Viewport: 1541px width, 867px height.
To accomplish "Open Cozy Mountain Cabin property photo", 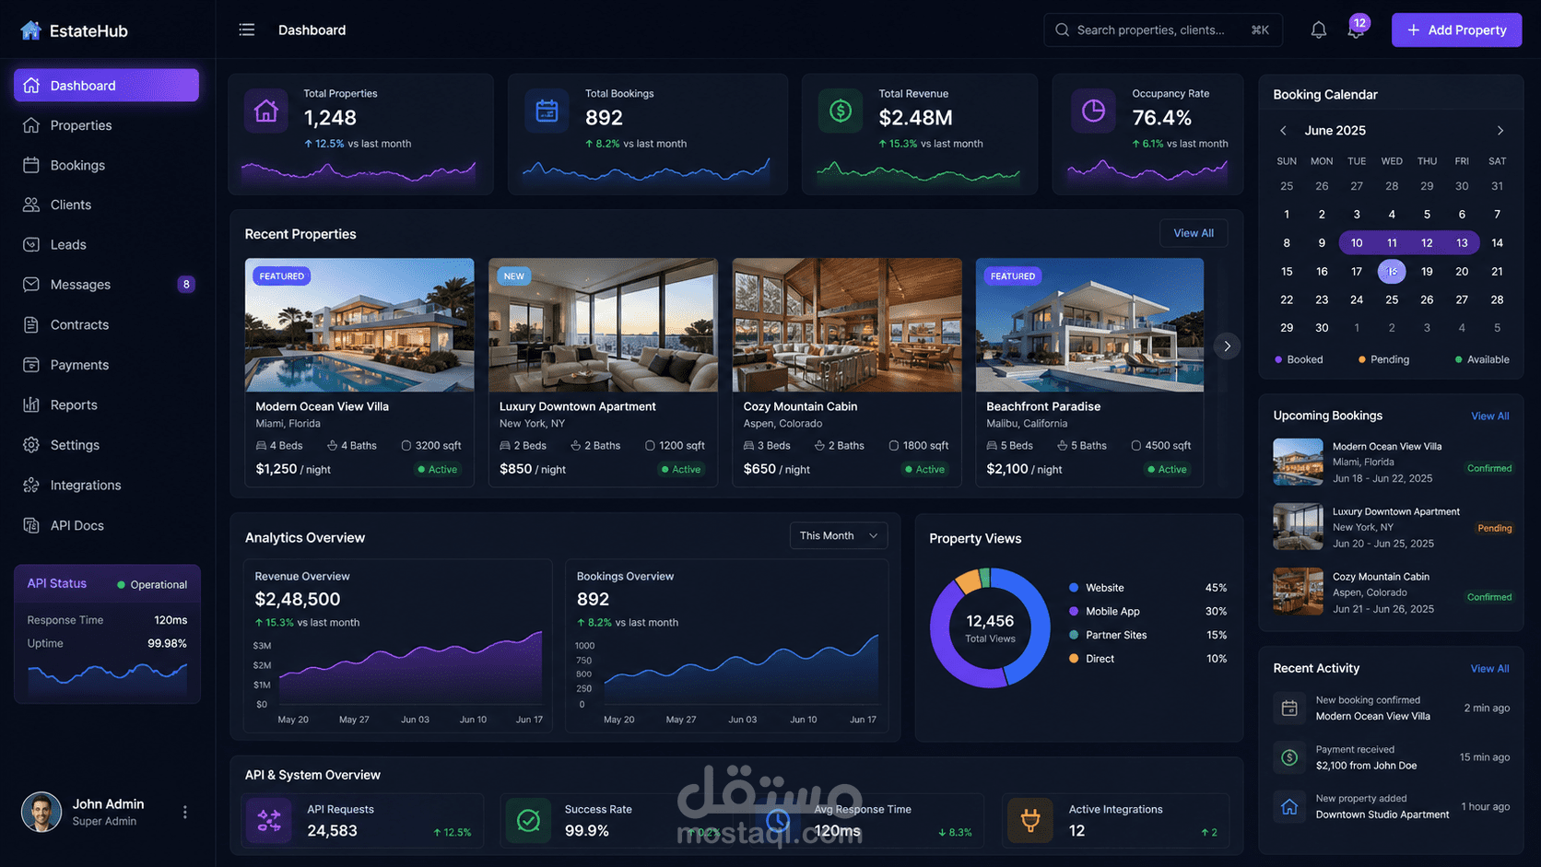I will [847, 325].
